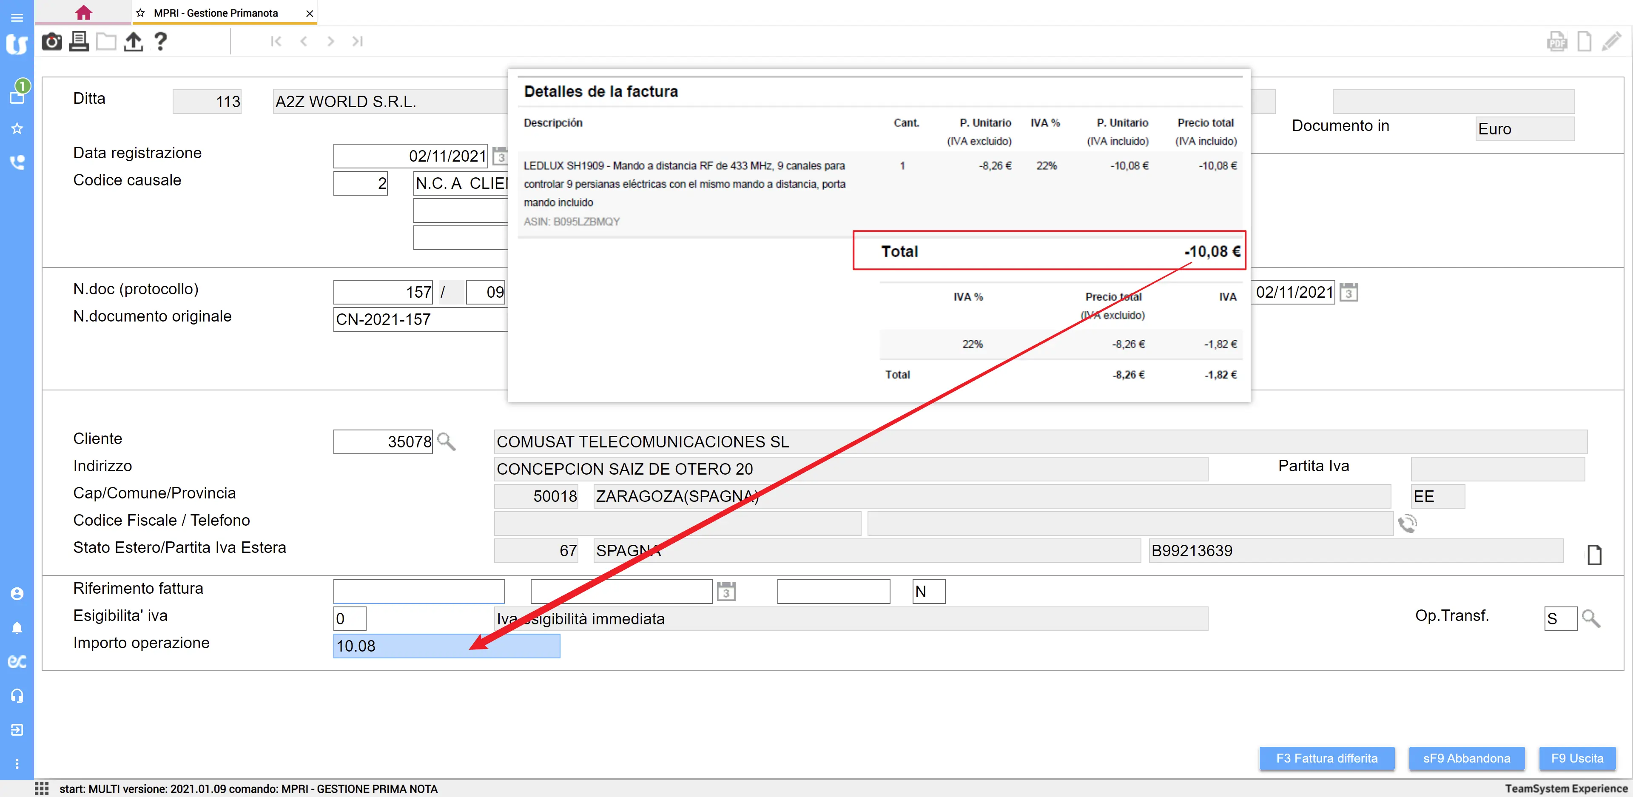Open the hamburger menu at top left
The image size is (1633, 797).
click(17, 17)
